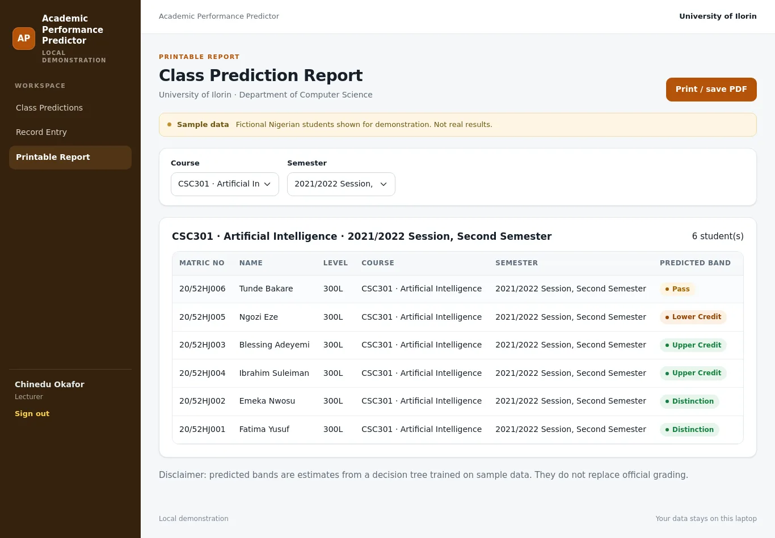Click Distinction badge for Fatima Yusuf
The width and height of the screenshot is (775, 538).
pos(689,430)
